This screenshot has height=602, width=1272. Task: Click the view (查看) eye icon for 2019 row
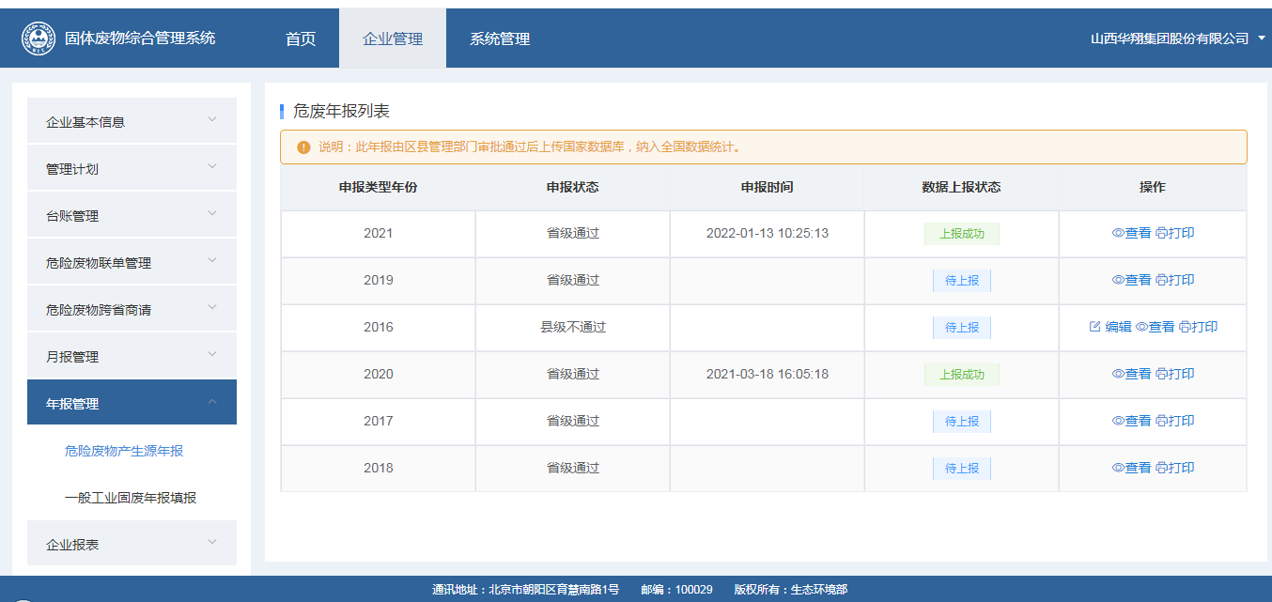coord(1118,280)
